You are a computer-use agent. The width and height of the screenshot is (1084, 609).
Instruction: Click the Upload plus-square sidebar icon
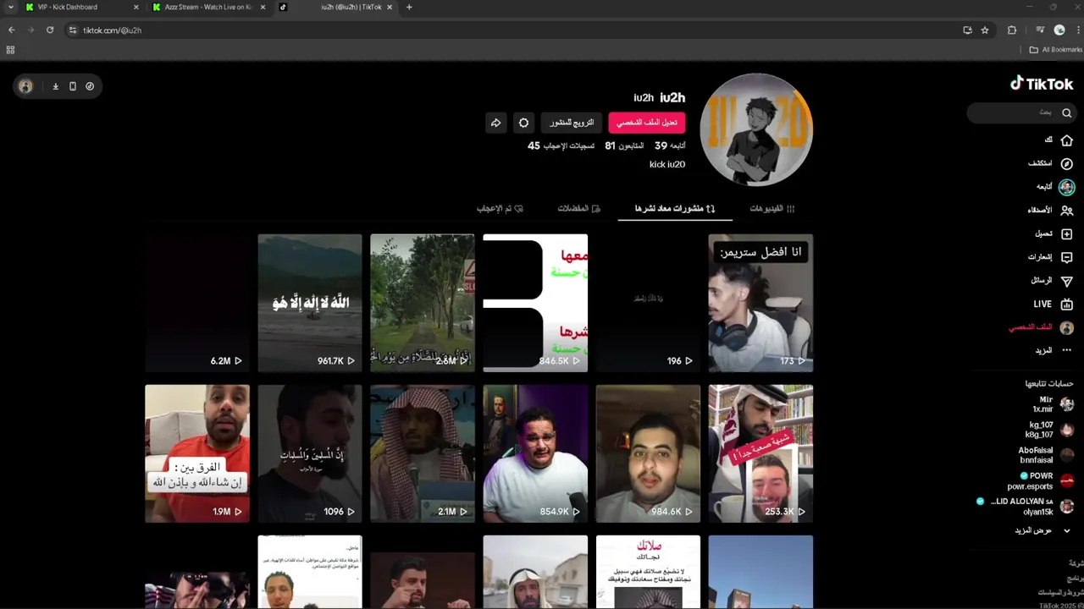(x=1066, y=233)
